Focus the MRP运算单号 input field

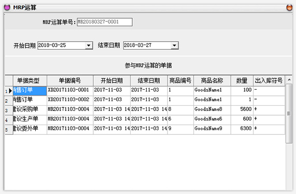click(105, 22)
